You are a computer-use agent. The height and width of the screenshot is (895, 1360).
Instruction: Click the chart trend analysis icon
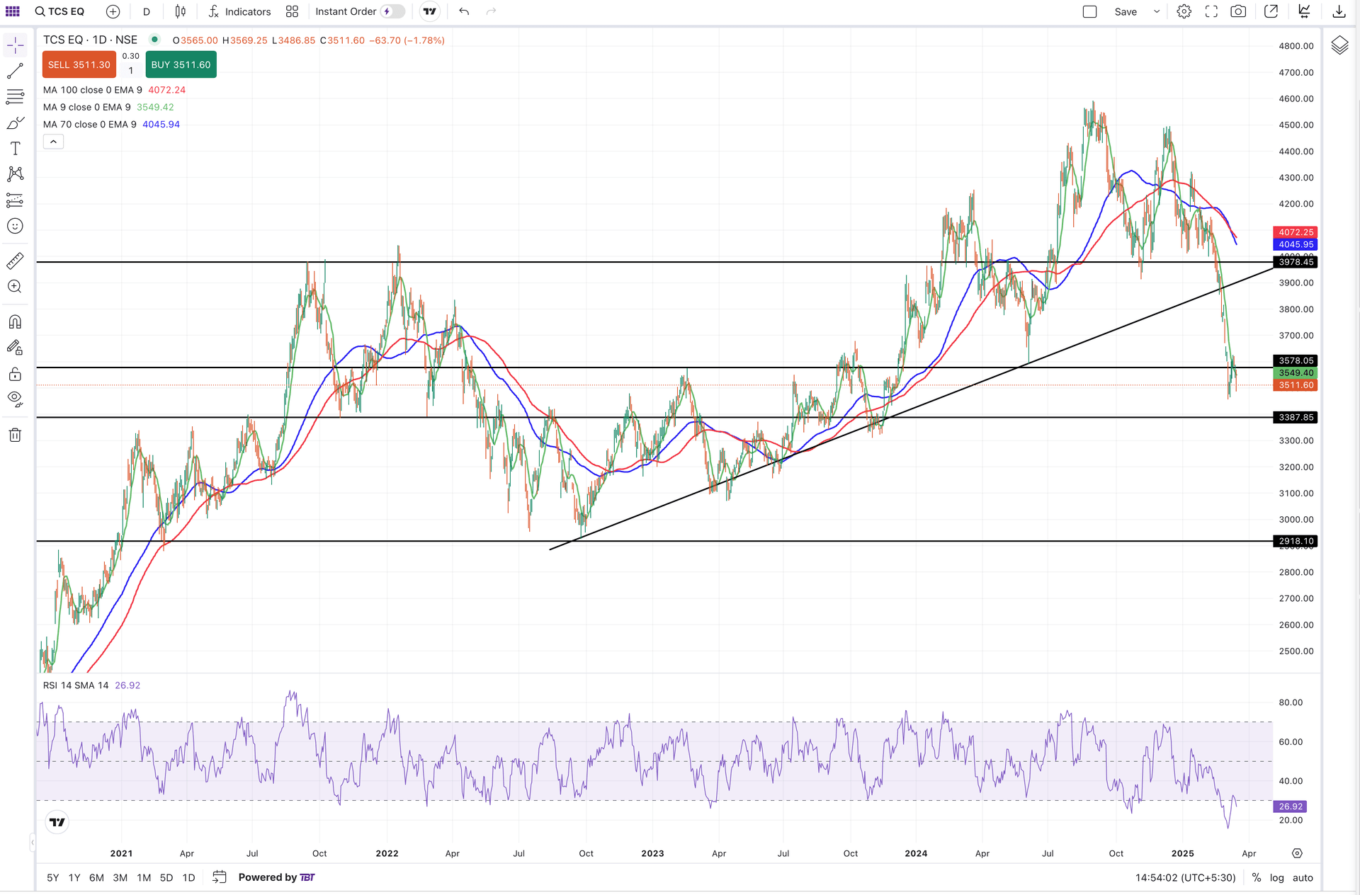pos(1304,11)
